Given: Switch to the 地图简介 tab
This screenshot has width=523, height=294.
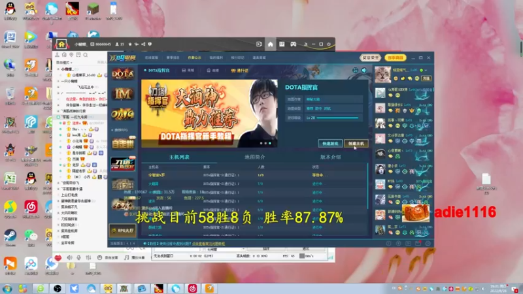Looking at the screenshot, I should tap(255, 157).
